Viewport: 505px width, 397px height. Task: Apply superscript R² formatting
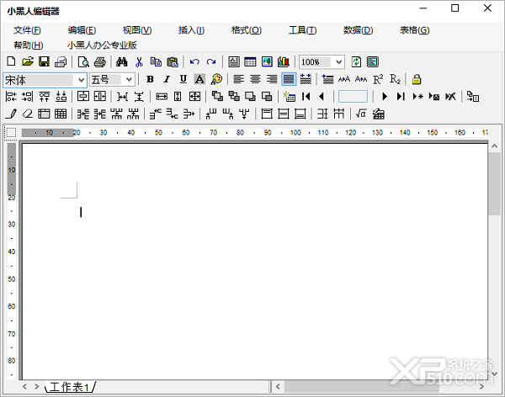(378, 79)
